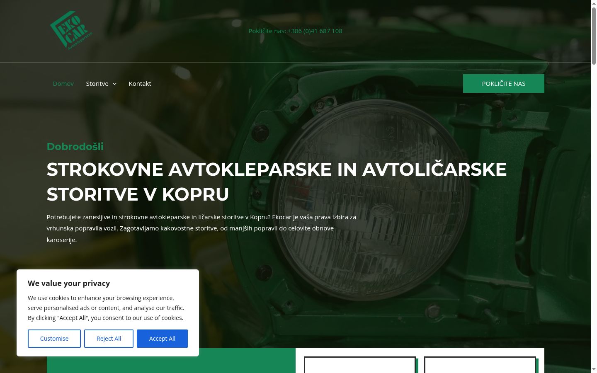Accept all cookies

coord(162,339)
